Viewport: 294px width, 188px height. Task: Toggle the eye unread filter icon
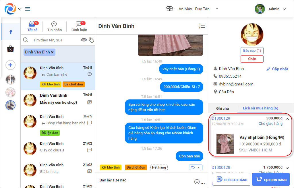[x=84, y=40]
